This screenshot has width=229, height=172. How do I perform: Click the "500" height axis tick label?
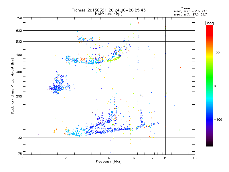pos(19,42)
